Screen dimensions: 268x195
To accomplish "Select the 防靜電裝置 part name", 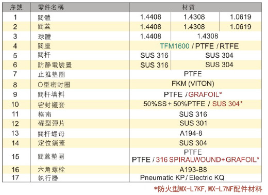I will point(55,65).
